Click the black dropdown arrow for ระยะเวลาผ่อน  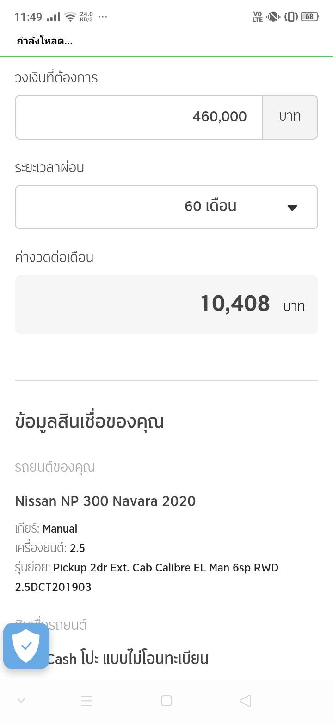(x=292, y=208)
